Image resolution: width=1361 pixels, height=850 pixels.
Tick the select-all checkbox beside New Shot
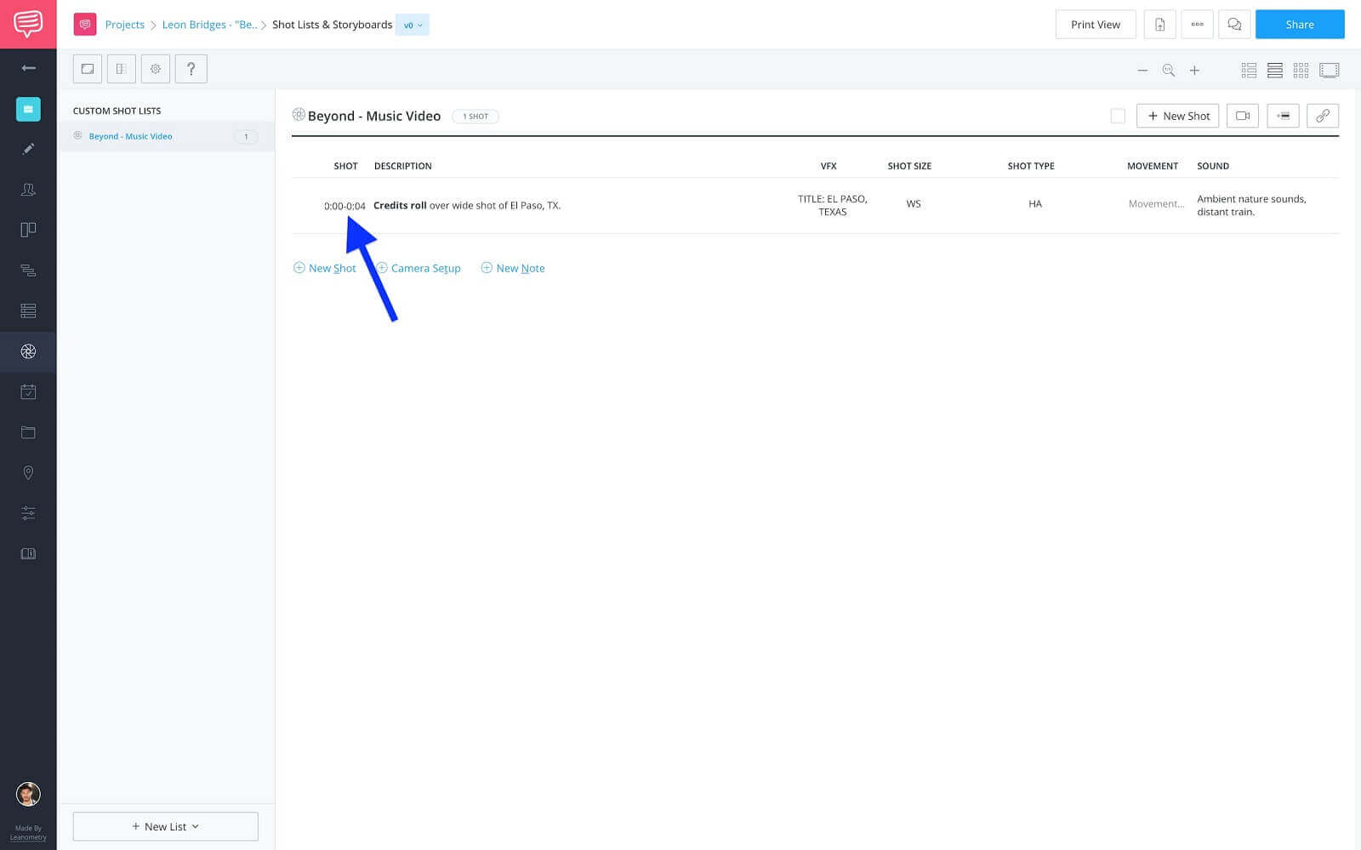click(1118, 116)
